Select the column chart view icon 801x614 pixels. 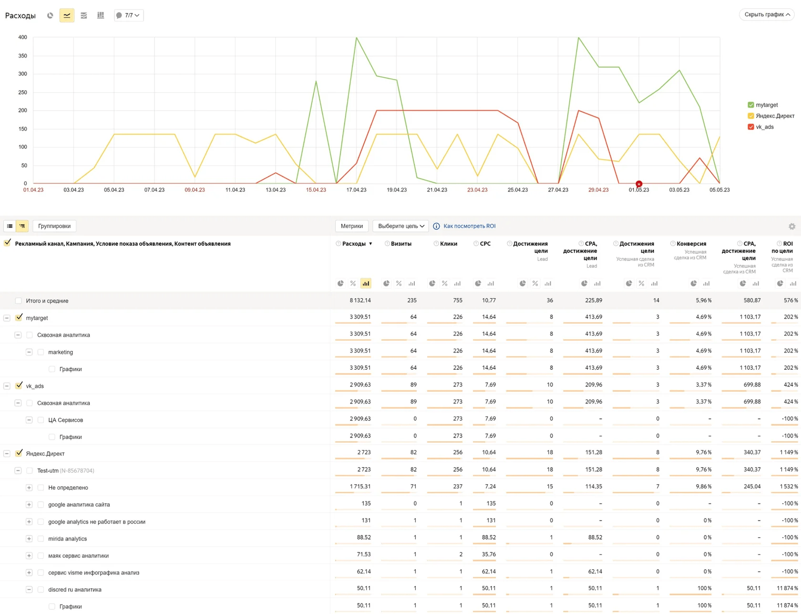(x=101, y=15)
